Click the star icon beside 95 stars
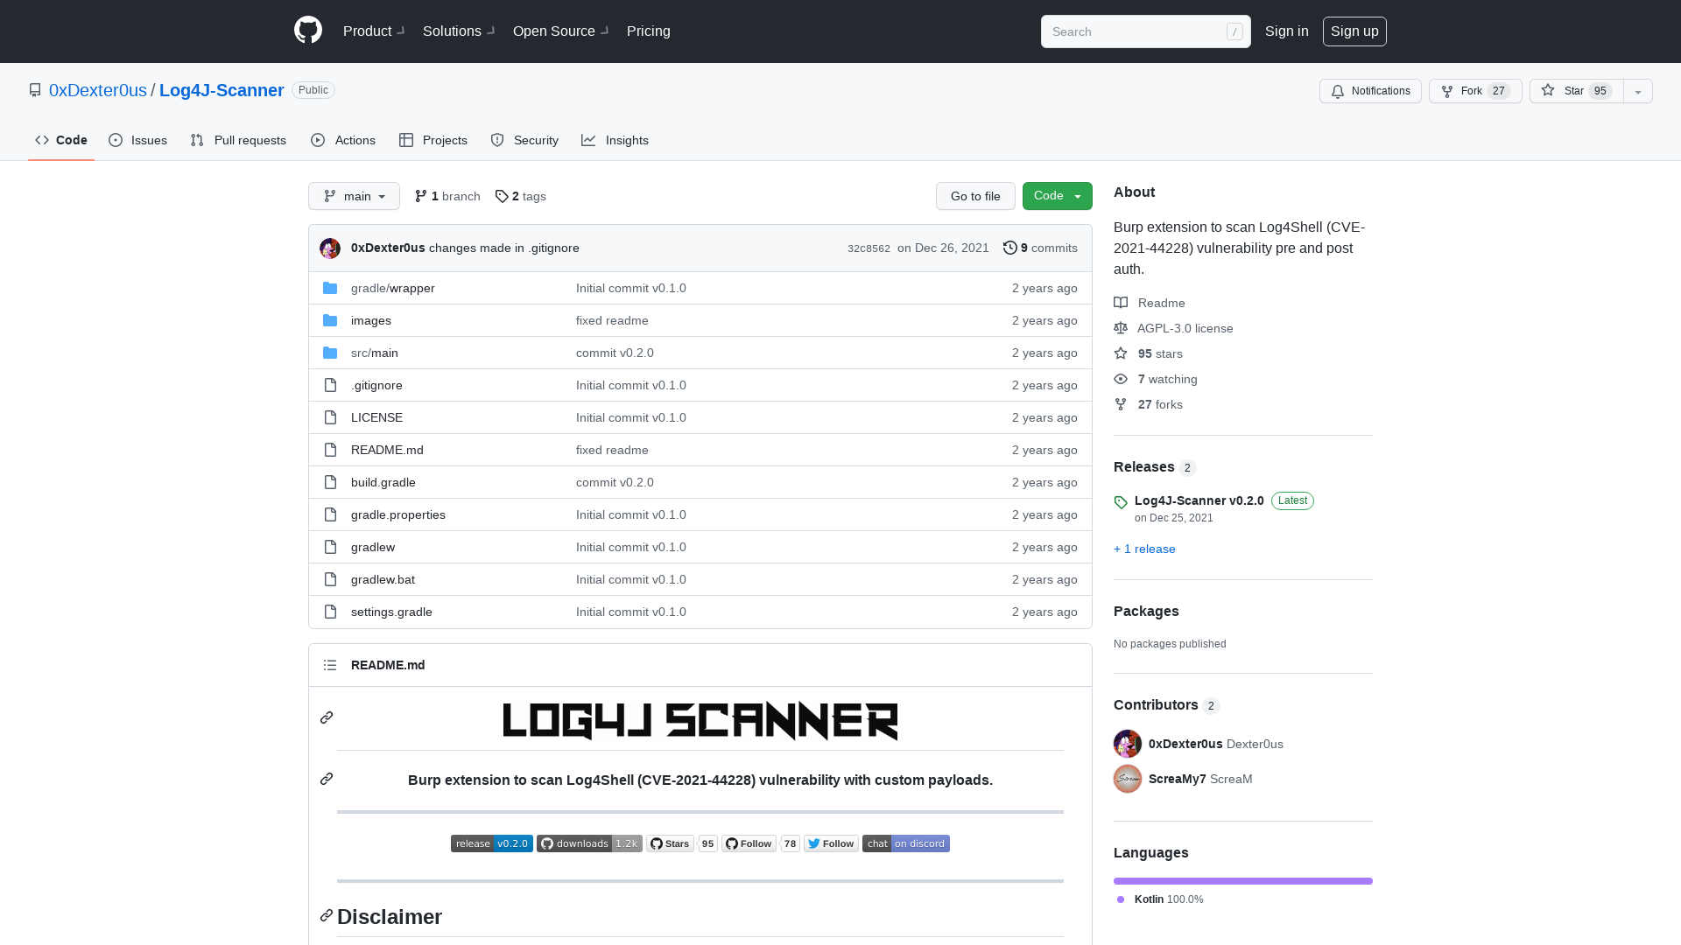This screenshot has height=945, width=1681. point(1121,353)
